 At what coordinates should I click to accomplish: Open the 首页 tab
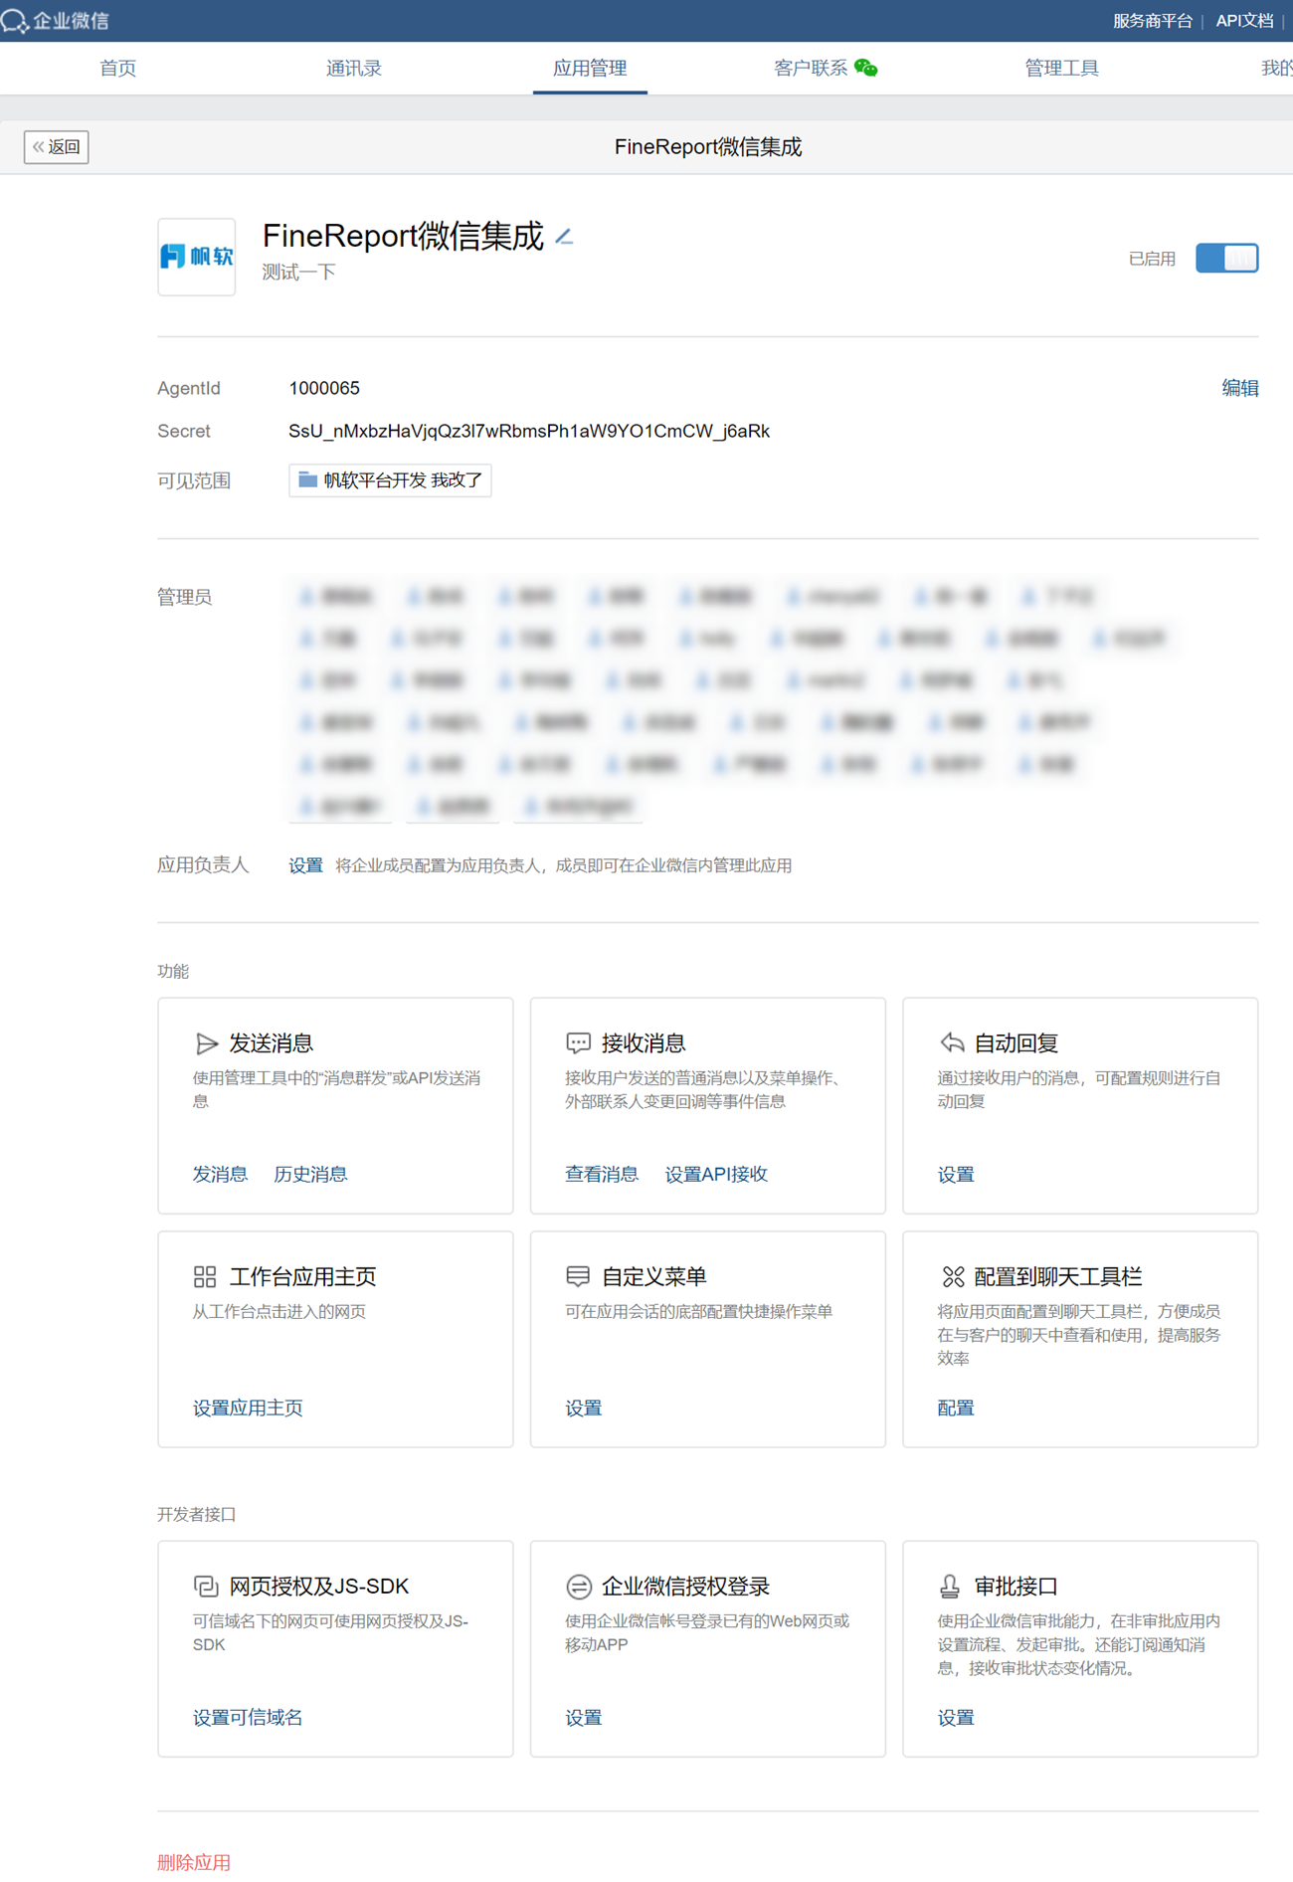[117, 68]
